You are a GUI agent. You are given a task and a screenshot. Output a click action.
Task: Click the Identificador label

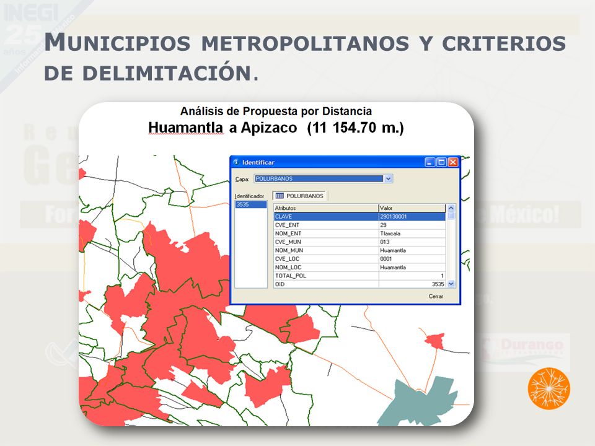pos(249,196)
